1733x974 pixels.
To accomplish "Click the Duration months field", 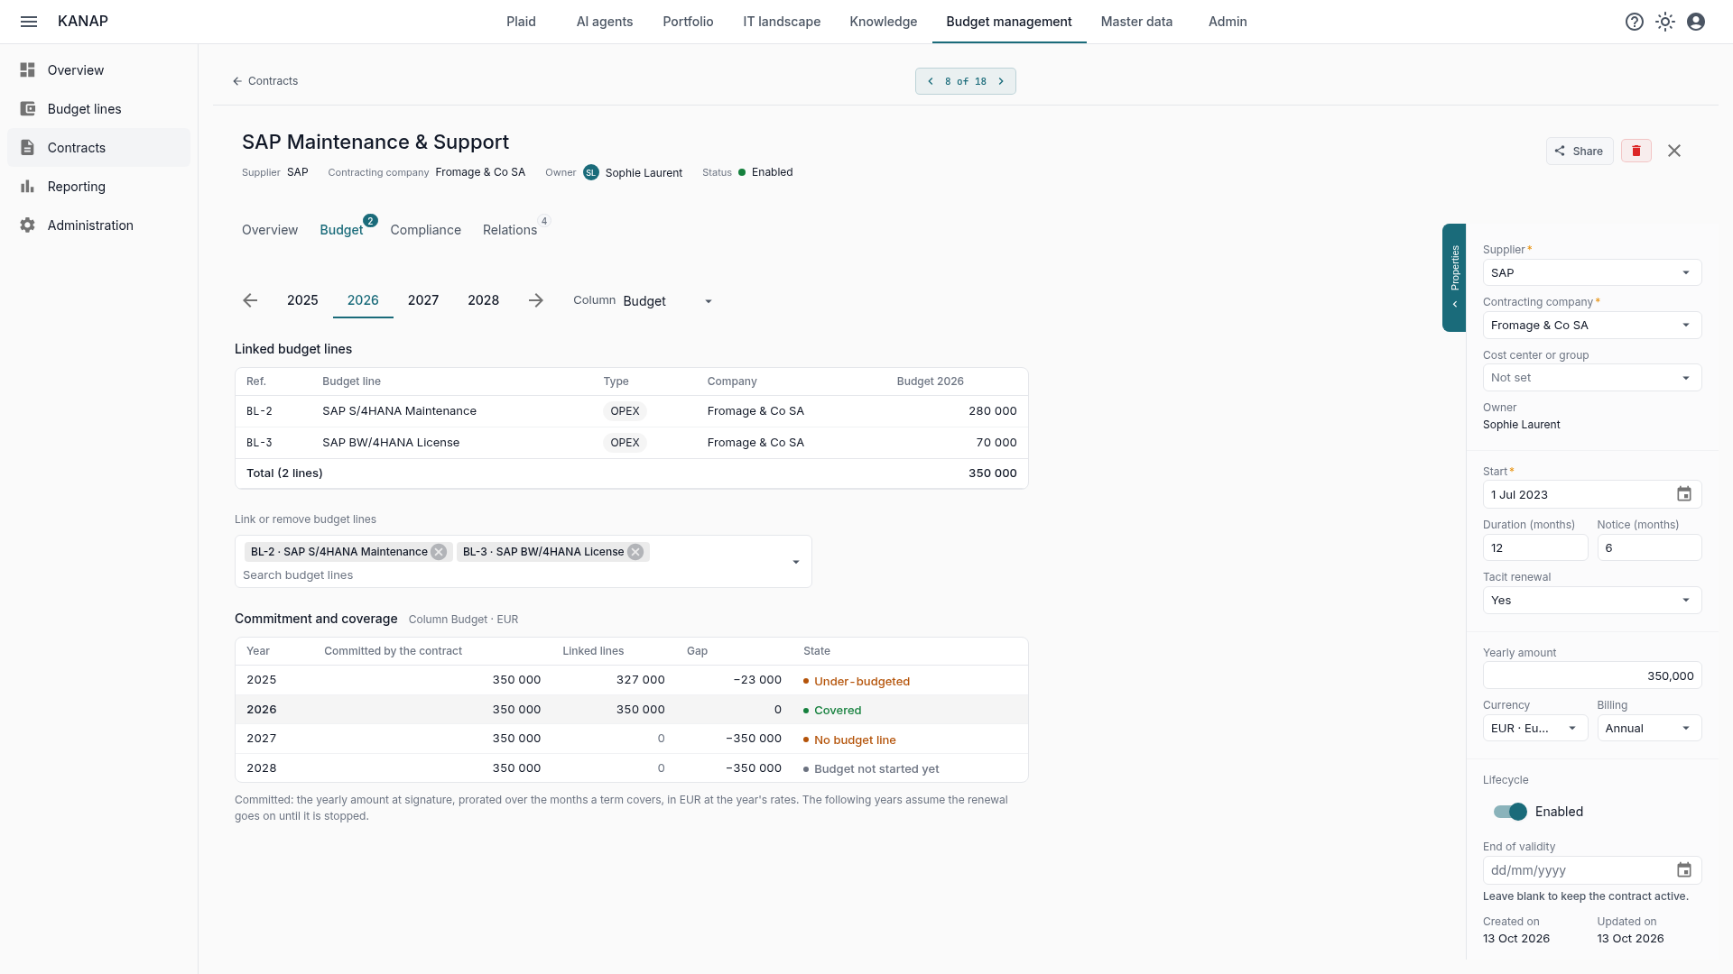I will coord(1535,548).
